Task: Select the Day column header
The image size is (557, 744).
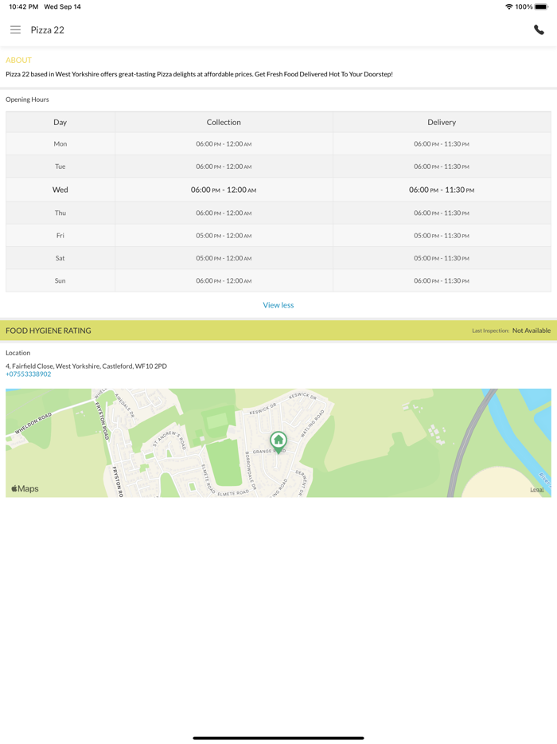Action: (x=60, y=122)
